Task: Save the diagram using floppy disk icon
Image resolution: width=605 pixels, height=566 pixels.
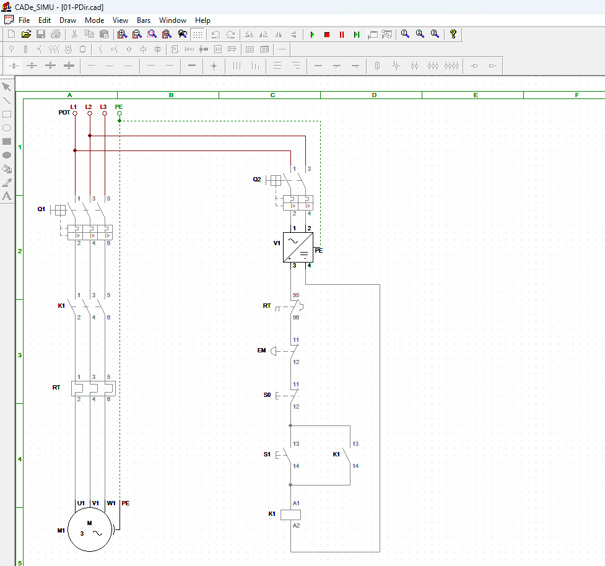Action: [41, 35]
